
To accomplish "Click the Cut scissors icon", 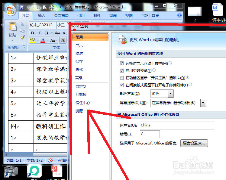I will [22, 24].
